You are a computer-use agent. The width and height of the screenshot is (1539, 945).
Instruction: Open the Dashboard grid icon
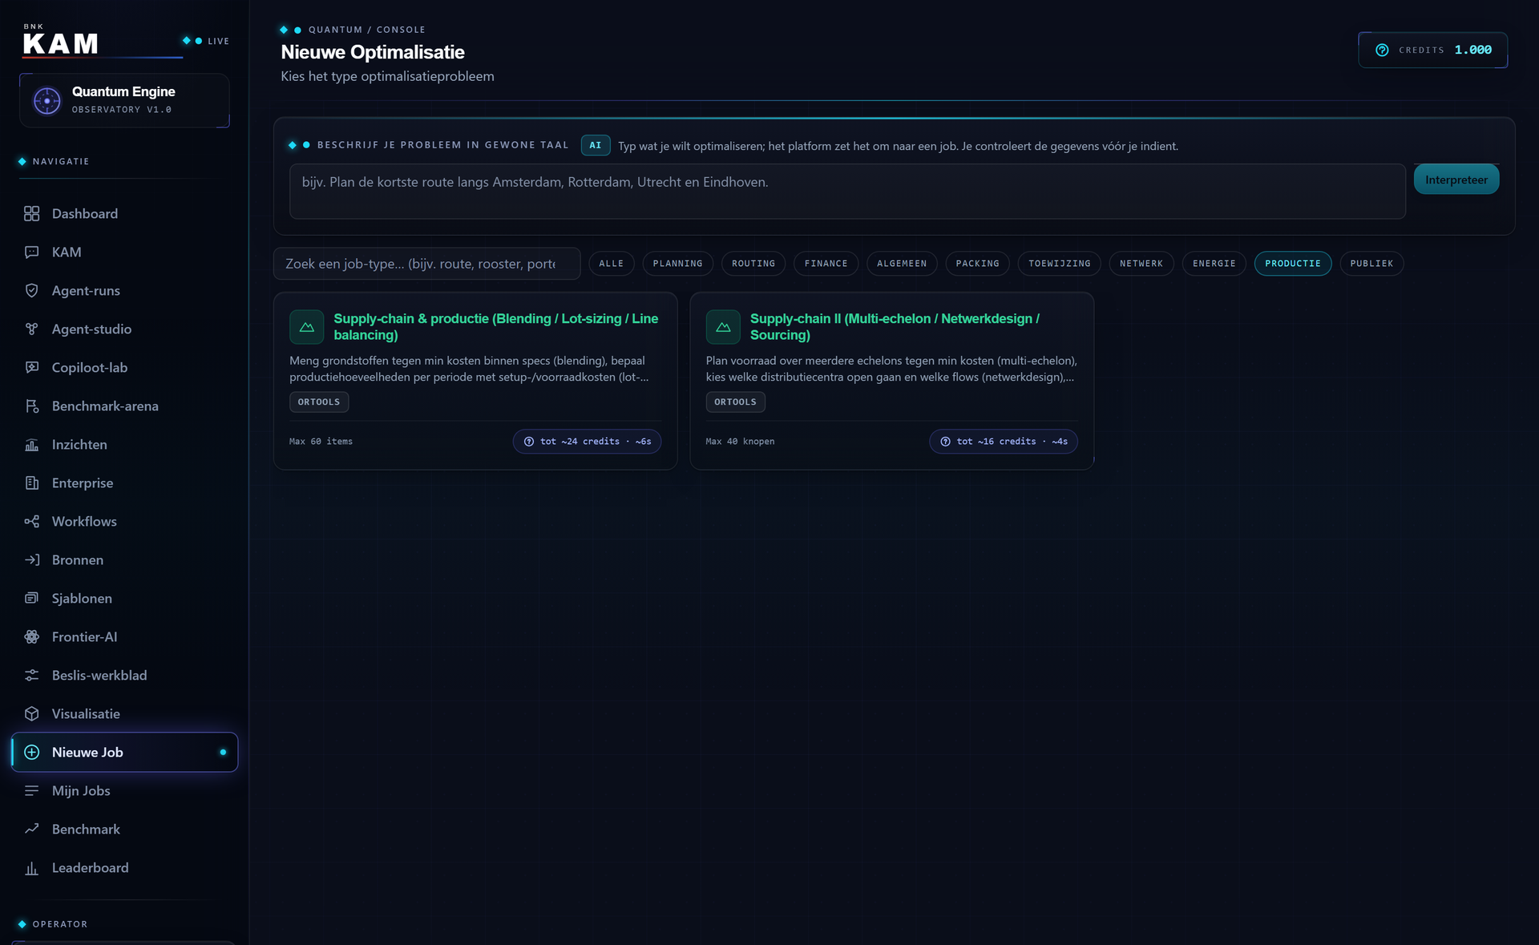[31, 213]
